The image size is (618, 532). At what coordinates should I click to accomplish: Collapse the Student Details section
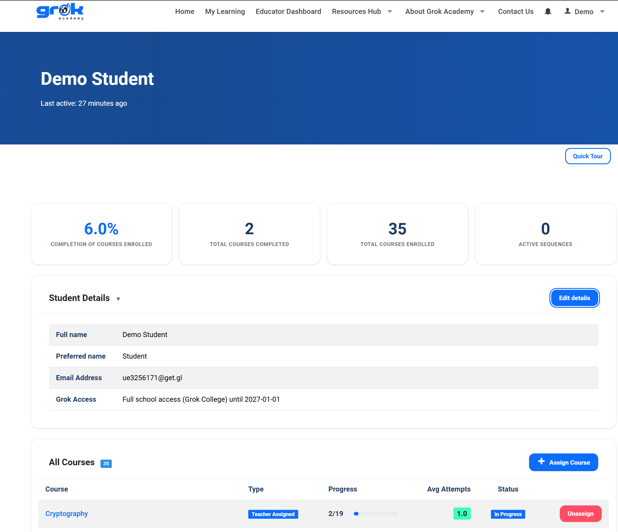click(x=118, y=299)
